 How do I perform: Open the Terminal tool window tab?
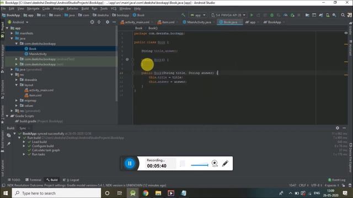[x=33, y=180]
